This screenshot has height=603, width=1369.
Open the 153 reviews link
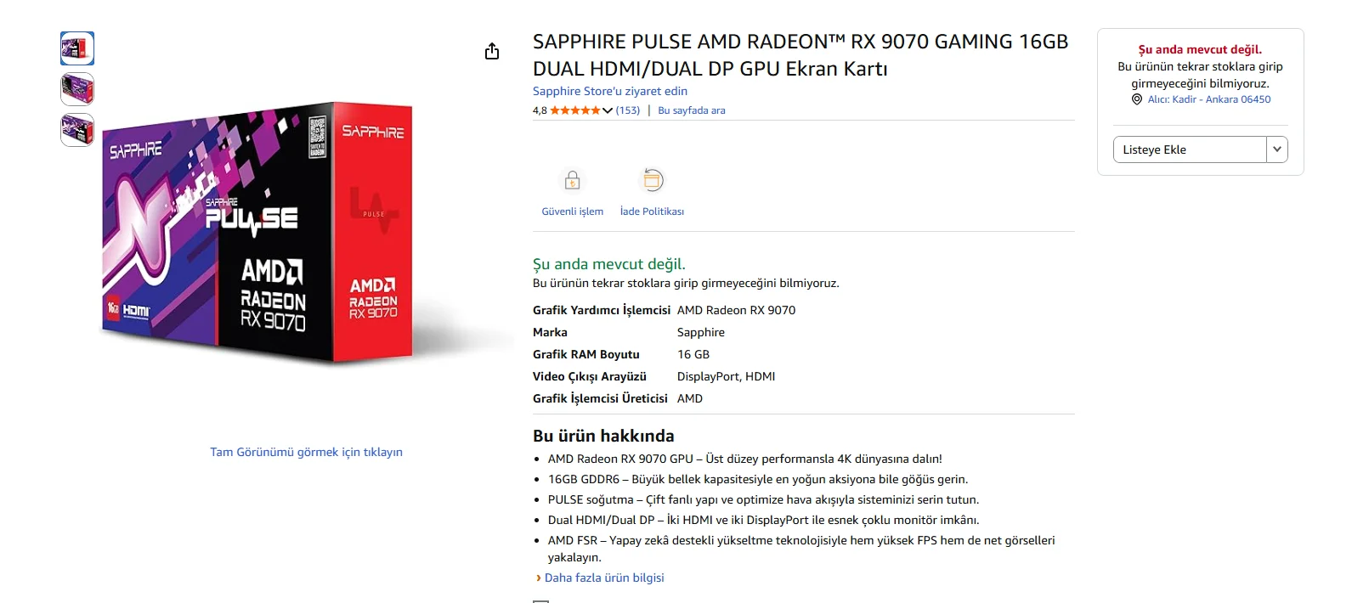628,110
